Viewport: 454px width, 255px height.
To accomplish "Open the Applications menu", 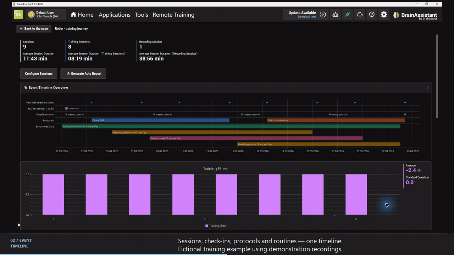I will (115, 15).
